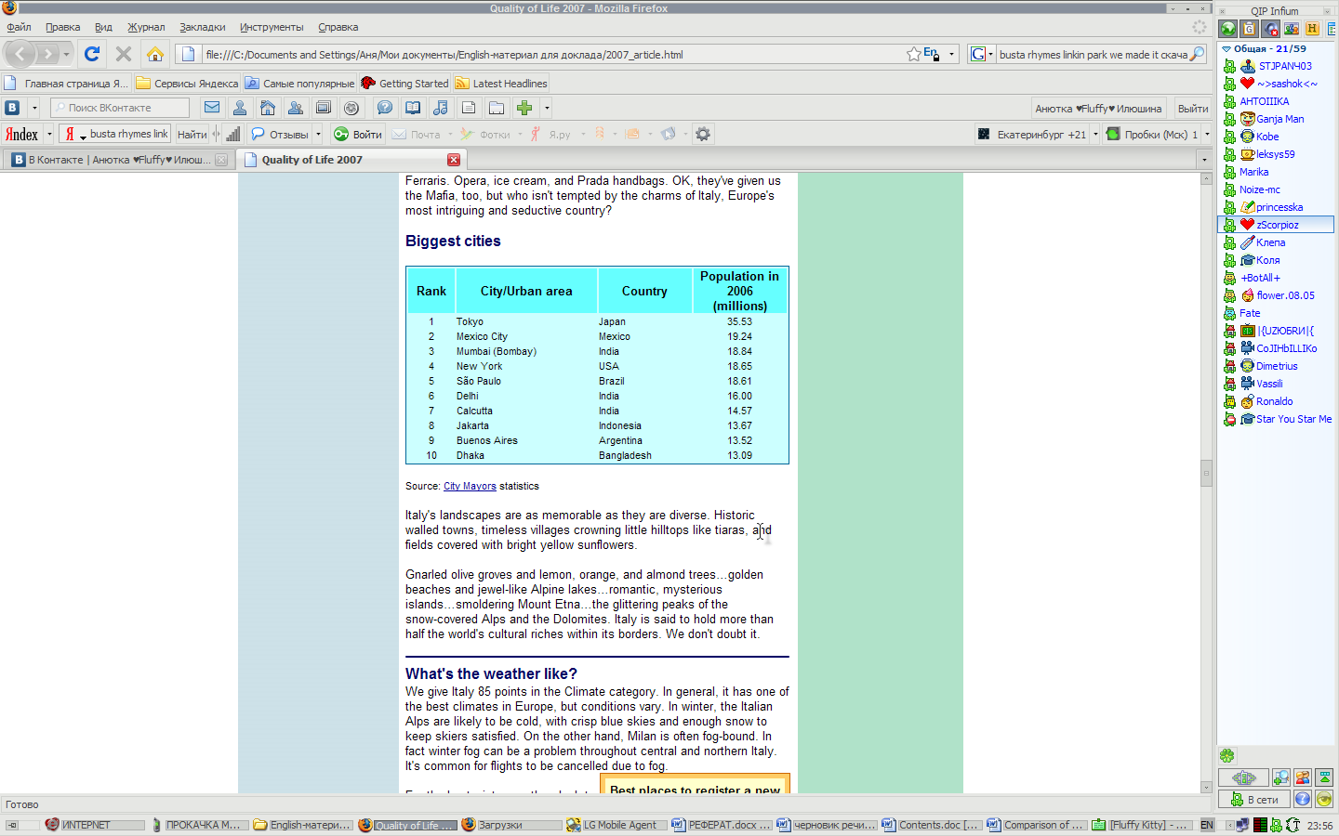Switch to the В Контакте tab

click(117, 160)
